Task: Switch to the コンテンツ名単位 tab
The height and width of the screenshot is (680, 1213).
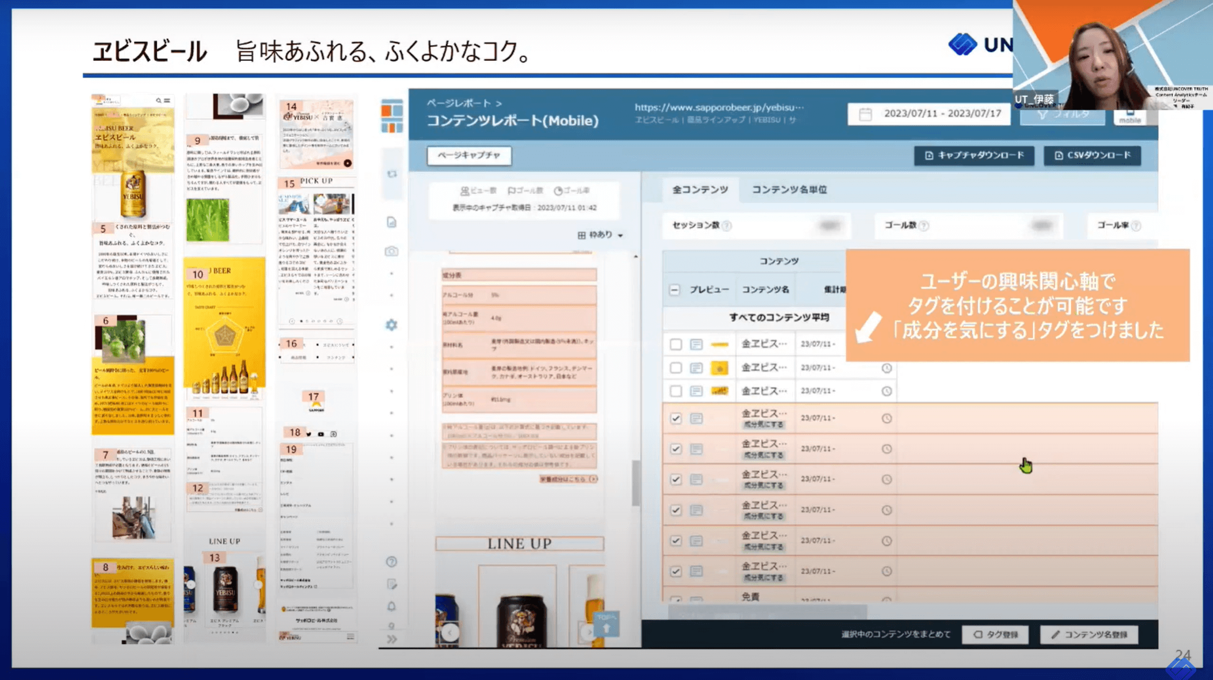Action: point(789,190)
